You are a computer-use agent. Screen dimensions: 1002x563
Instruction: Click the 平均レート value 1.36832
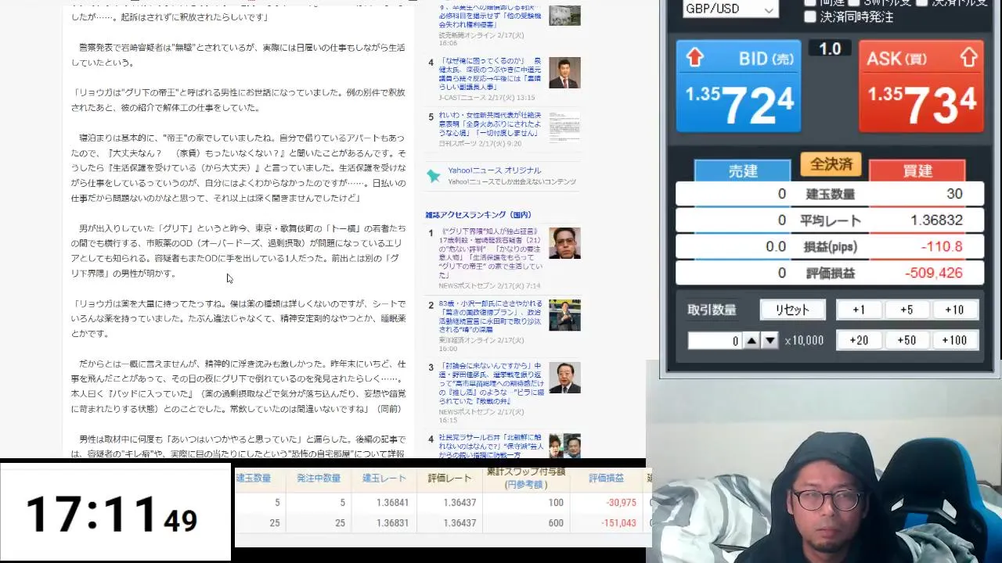(936, 221)
